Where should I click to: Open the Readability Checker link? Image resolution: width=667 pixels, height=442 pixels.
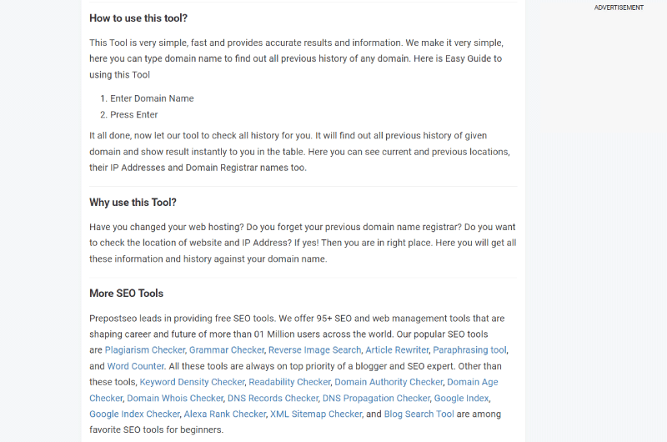[x=289, y=382]
